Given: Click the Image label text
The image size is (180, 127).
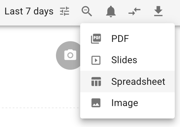Looking at the screenshot, I should coord(125,103).
